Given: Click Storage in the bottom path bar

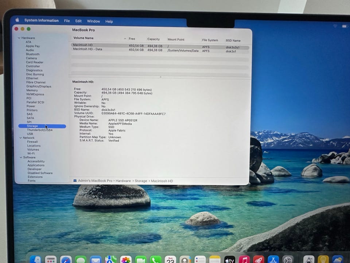Looking at the screenshot, I should coord(141,181).
